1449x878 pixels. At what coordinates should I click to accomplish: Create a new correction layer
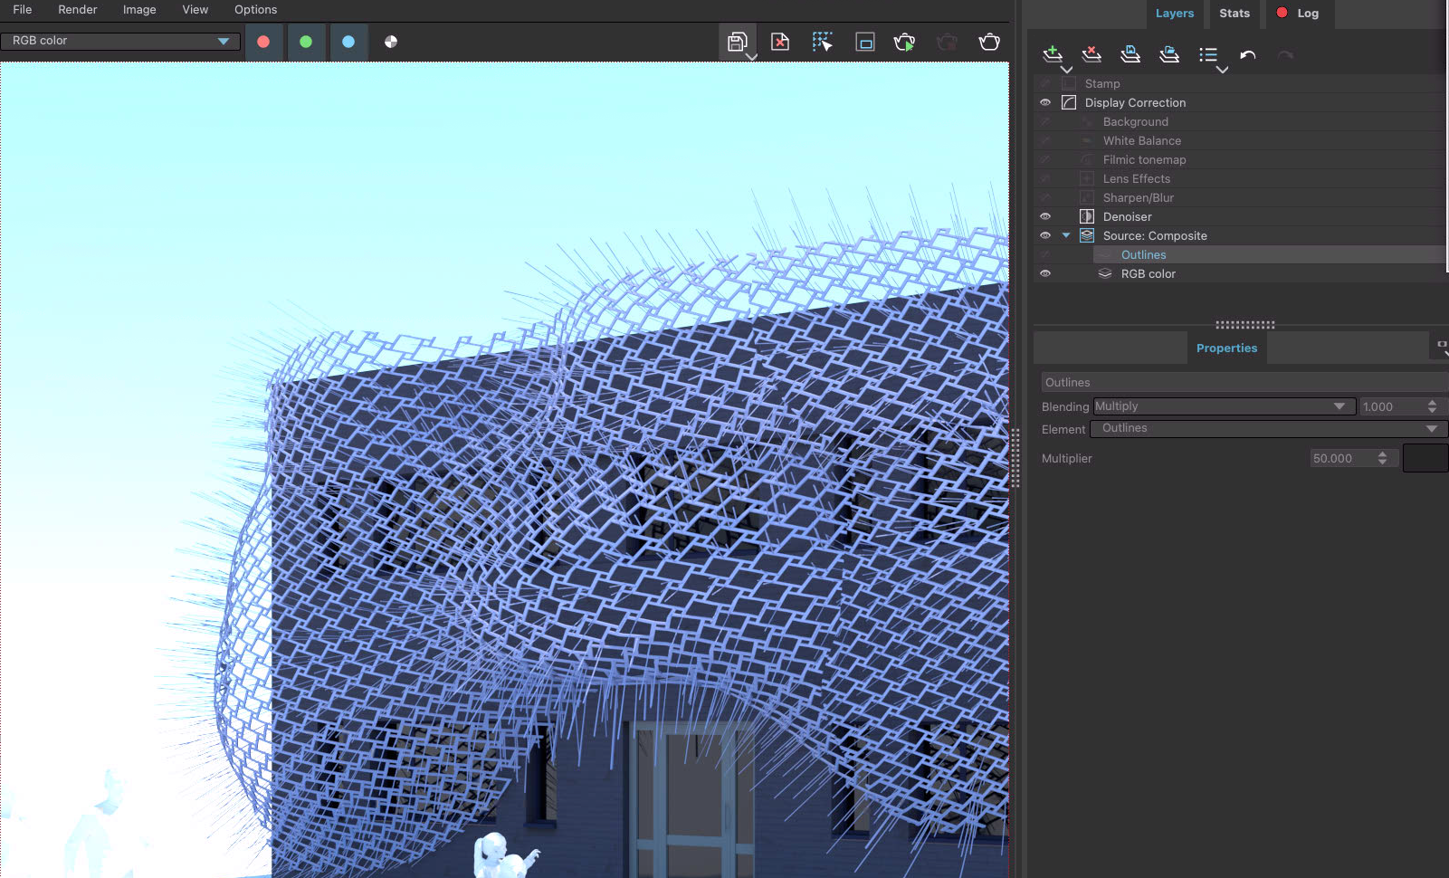(1052, 54)
